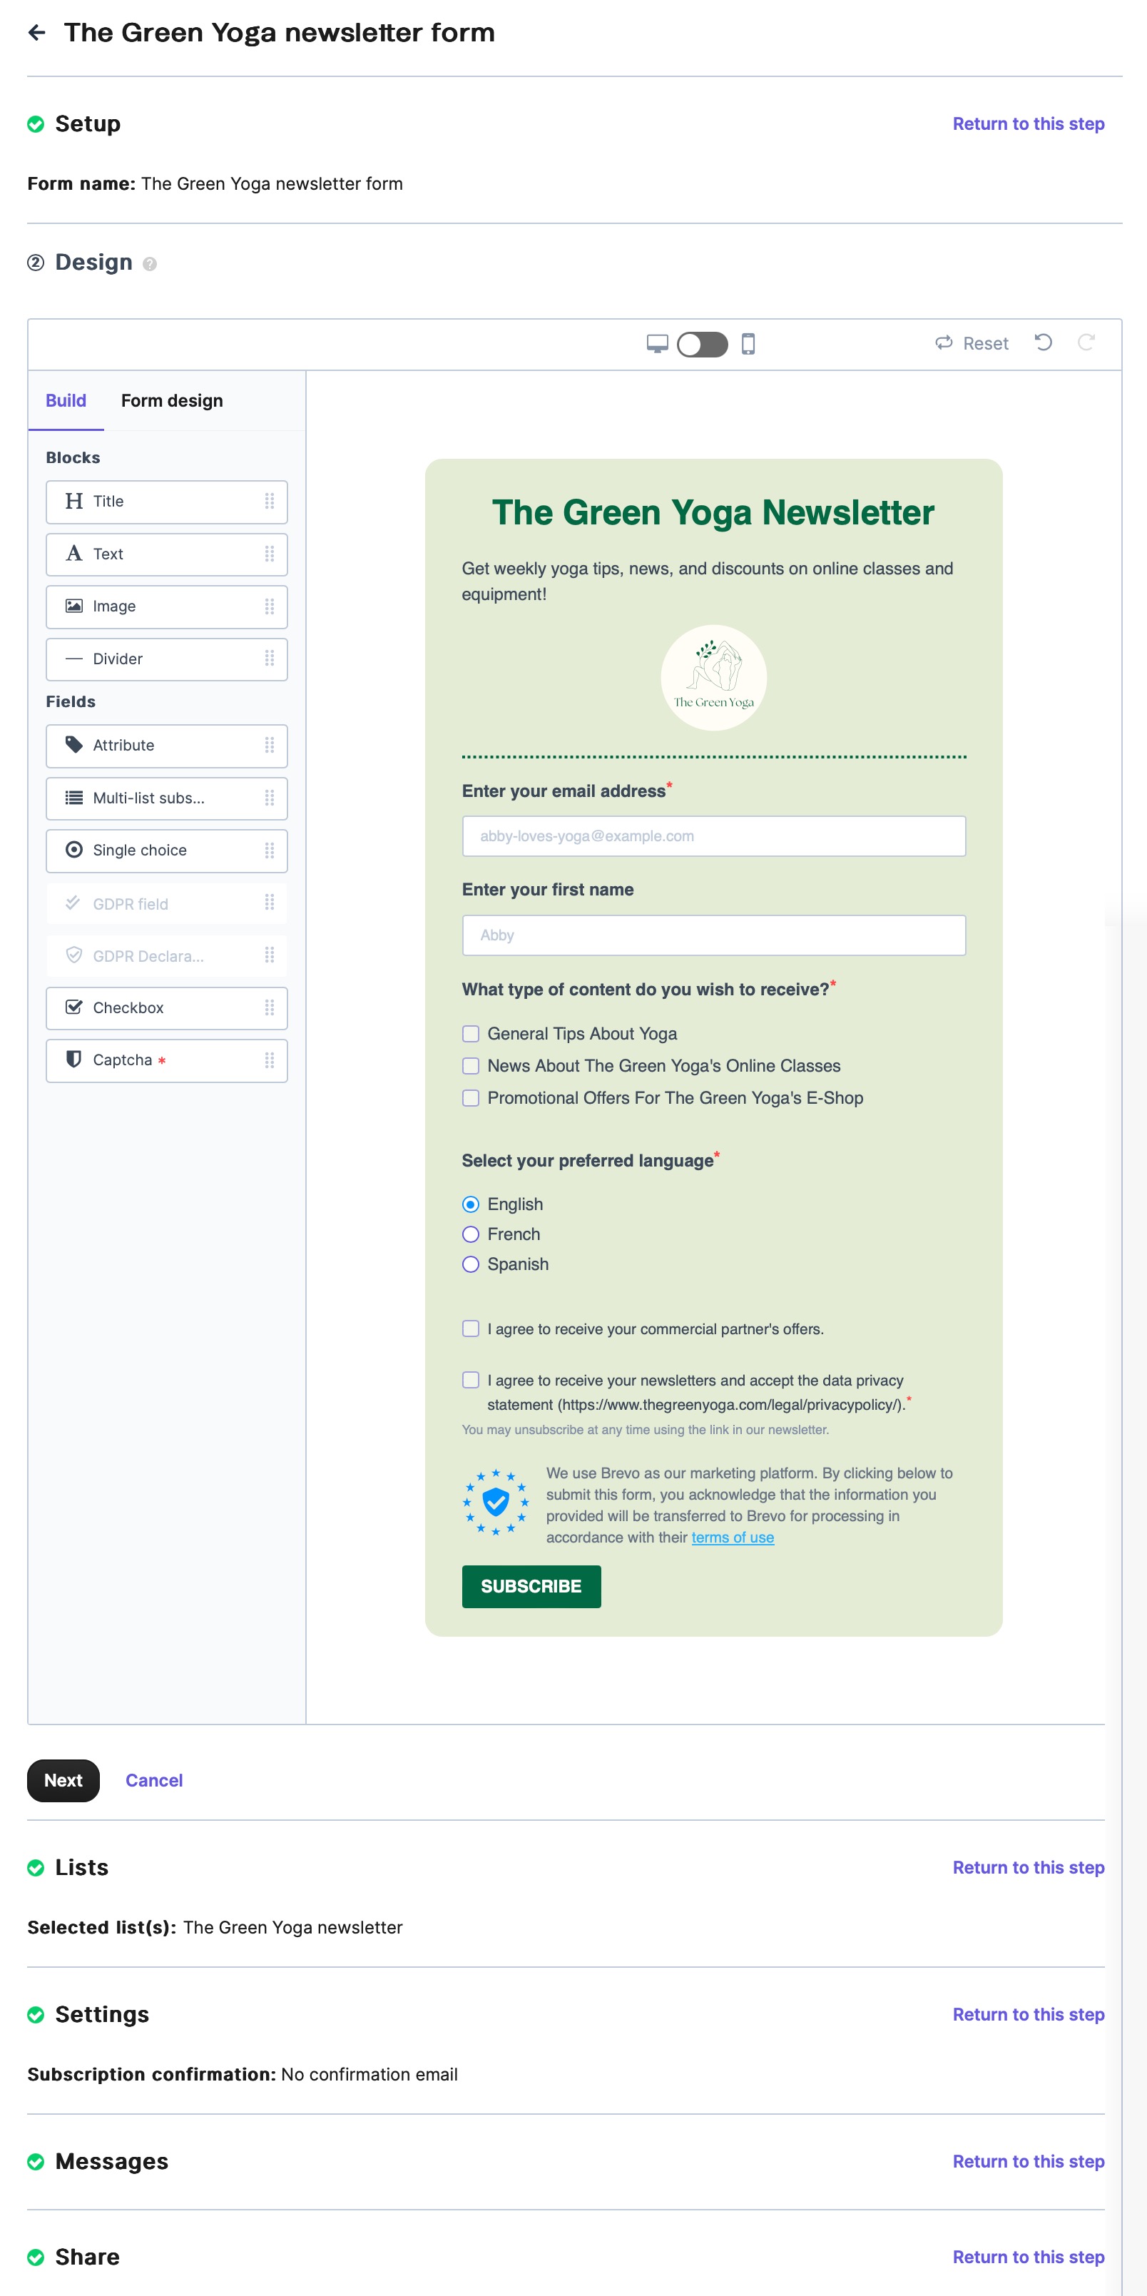
Task: Click the desktop preview monitor icon
Action: [657, 344]
